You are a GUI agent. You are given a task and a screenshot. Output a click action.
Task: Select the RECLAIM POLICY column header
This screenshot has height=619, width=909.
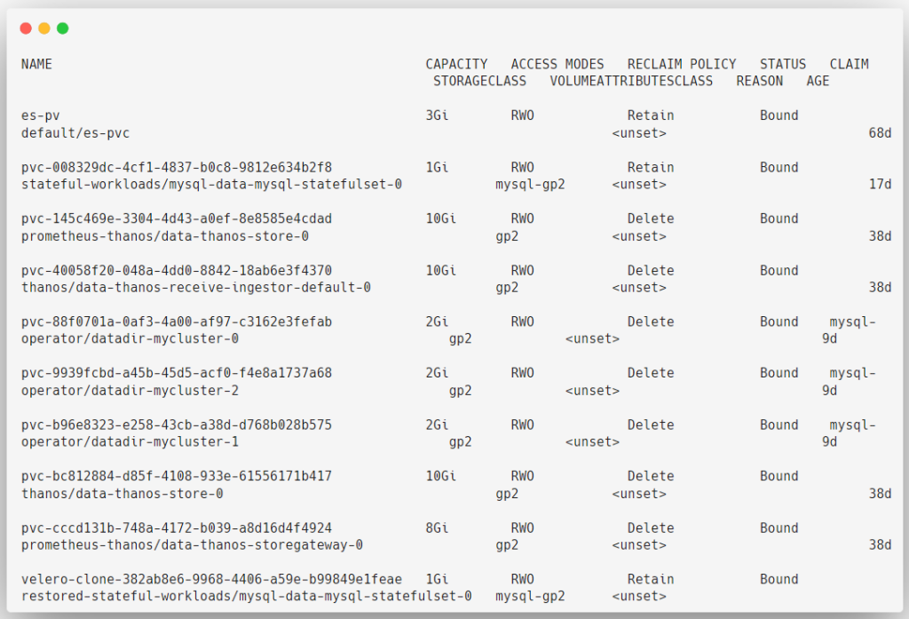[x=682, y=63]
